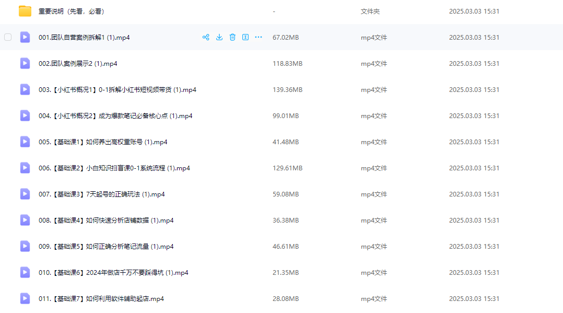Open more options ellipsis for 001 file
The height and width of the screenshot is (313, 563).
259,37
